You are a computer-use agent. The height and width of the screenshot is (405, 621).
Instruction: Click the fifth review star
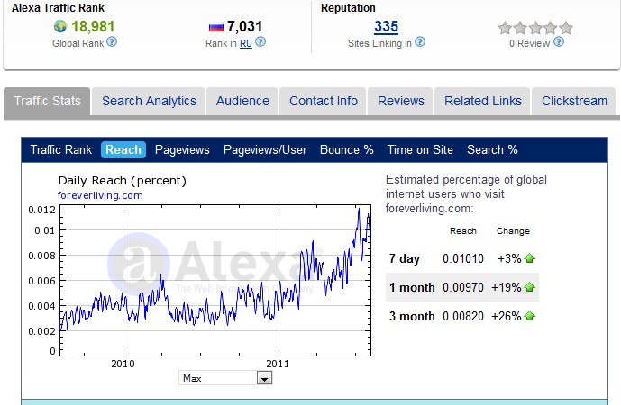[x=566, y=28]
